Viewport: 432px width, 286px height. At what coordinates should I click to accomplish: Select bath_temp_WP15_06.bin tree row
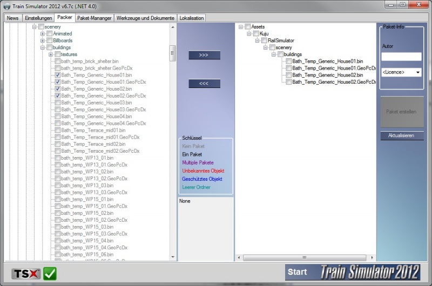point(87,254)
